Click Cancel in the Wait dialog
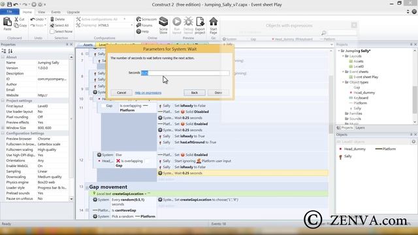418x235 pixels. pyautogui.click(x=121, y=93)
